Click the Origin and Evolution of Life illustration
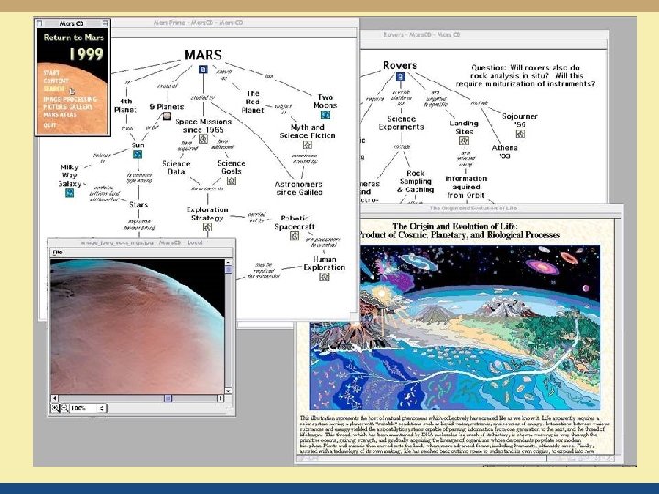659x494 pixels. pyautogui.click(x=455, y=328)
